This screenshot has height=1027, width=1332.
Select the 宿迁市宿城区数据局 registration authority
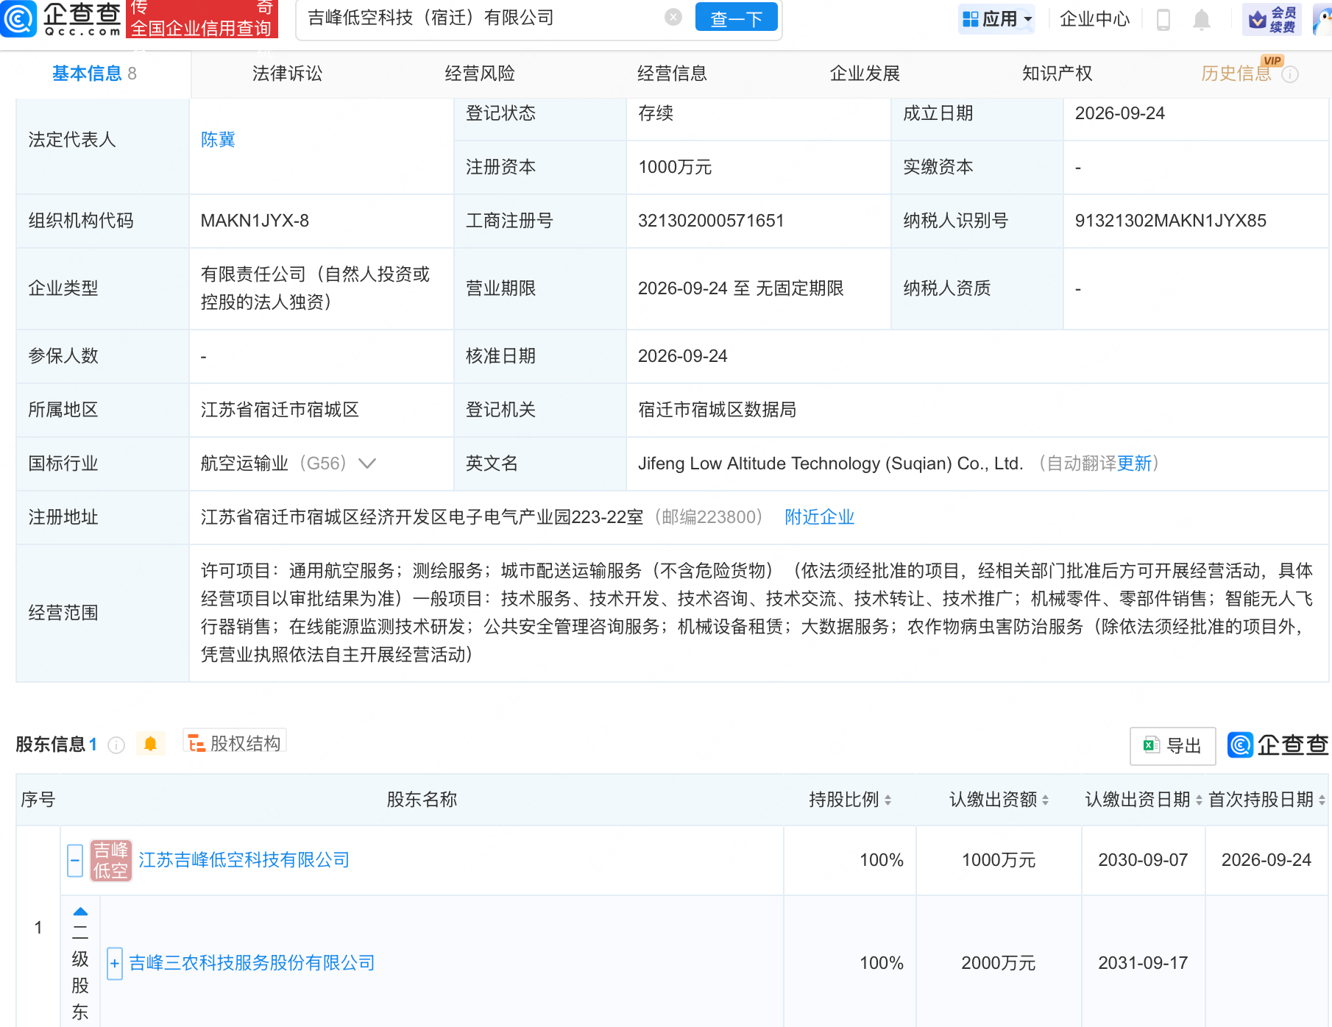pyautogui.click(x=717, y=410)
